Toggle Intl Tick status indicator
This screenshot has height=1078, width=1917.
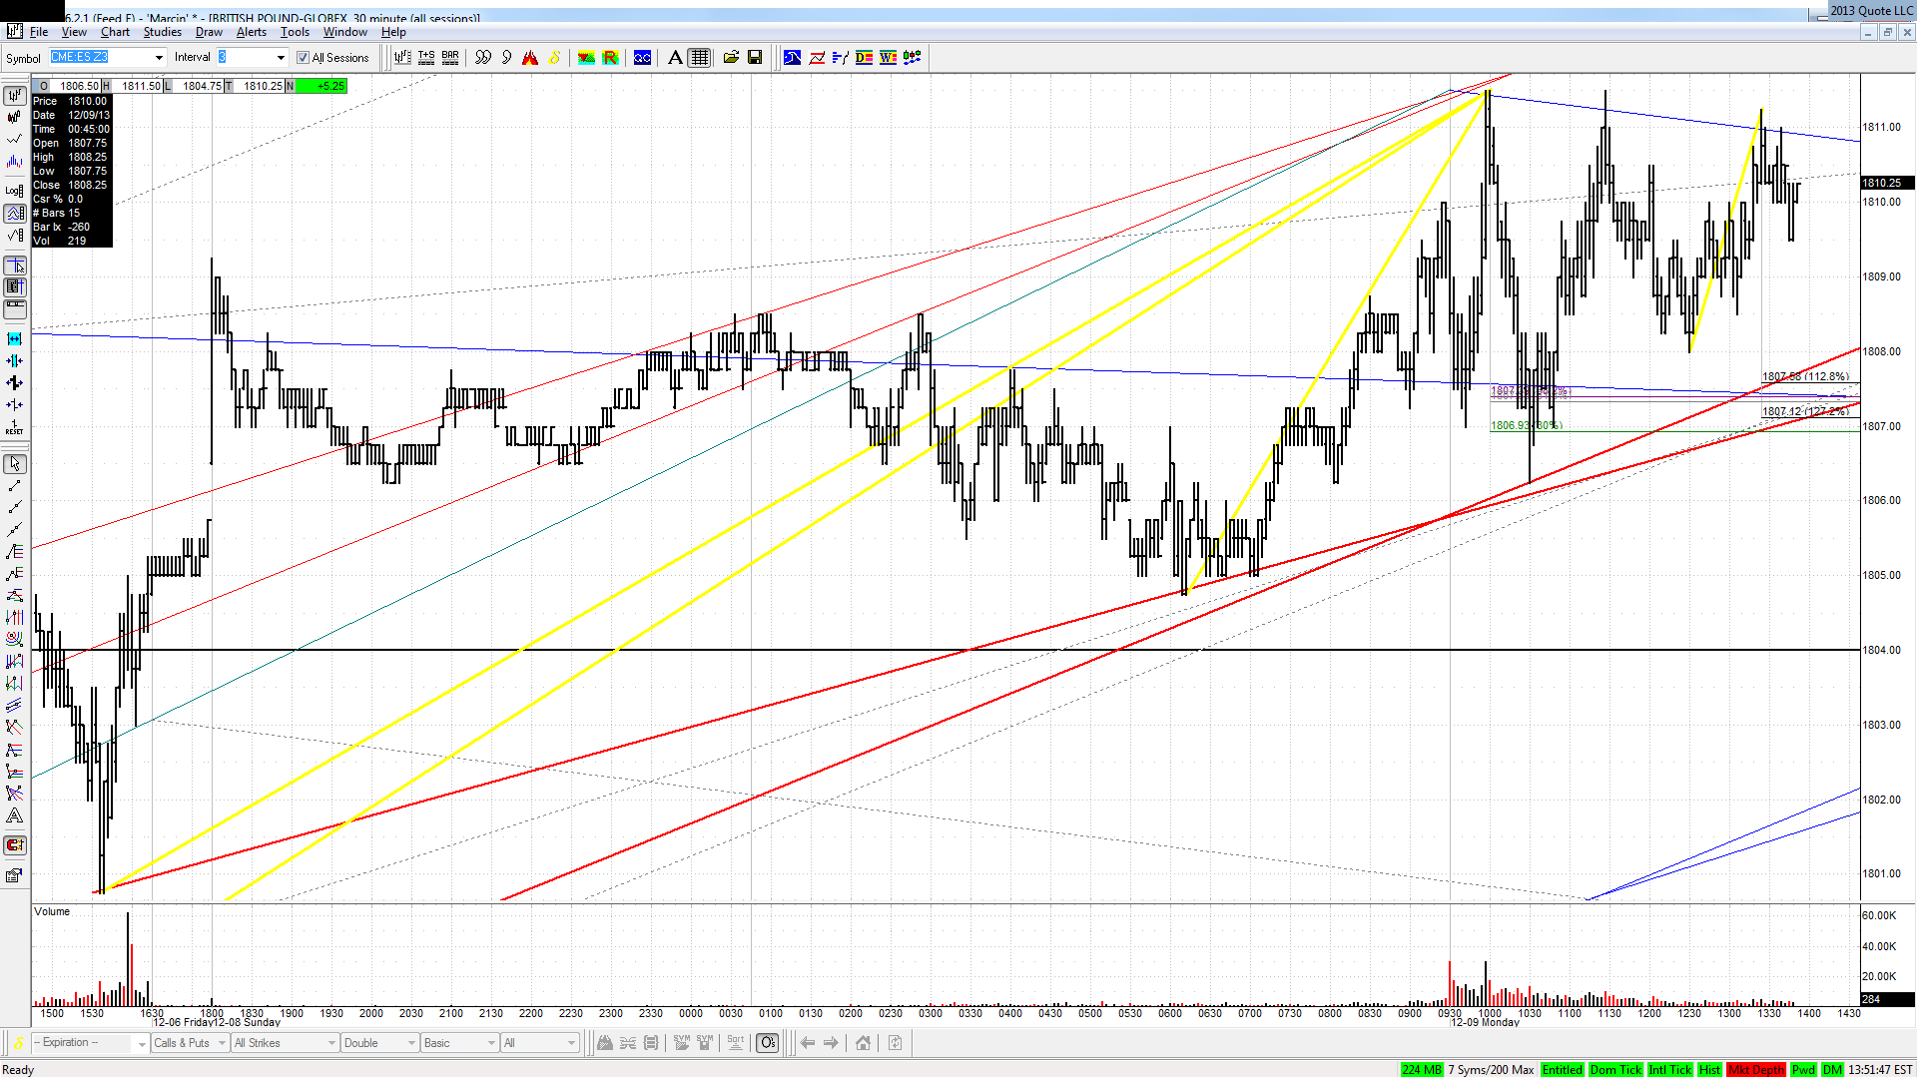point(1670,1069)
